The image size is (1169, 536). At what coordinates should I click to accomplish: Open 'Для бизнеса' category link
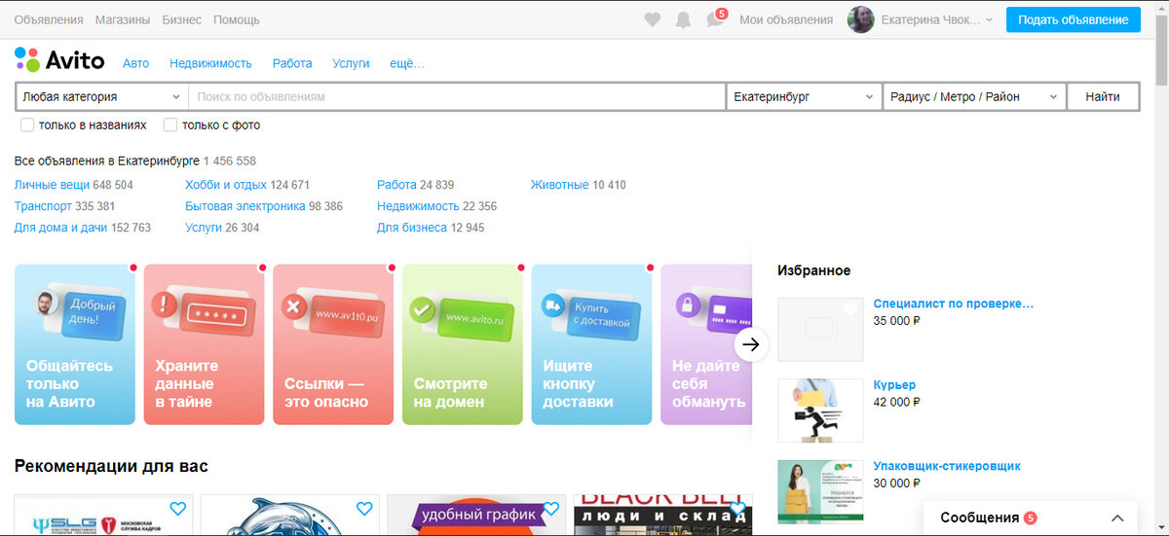tap(412, 228)
